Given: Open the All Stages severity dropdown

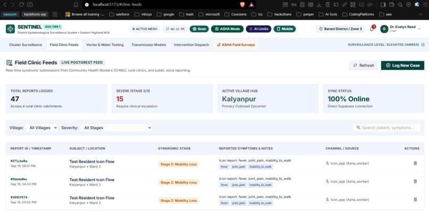Looking at the screenshot, I should tap(116, 128).
